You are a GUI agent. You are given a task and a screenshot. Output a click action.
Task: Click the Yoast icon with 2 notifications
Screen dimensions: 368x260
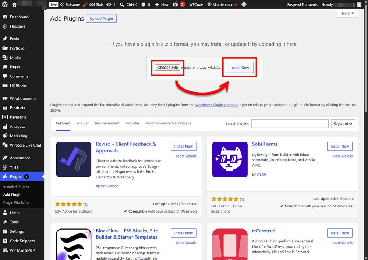tap(179, 4)
